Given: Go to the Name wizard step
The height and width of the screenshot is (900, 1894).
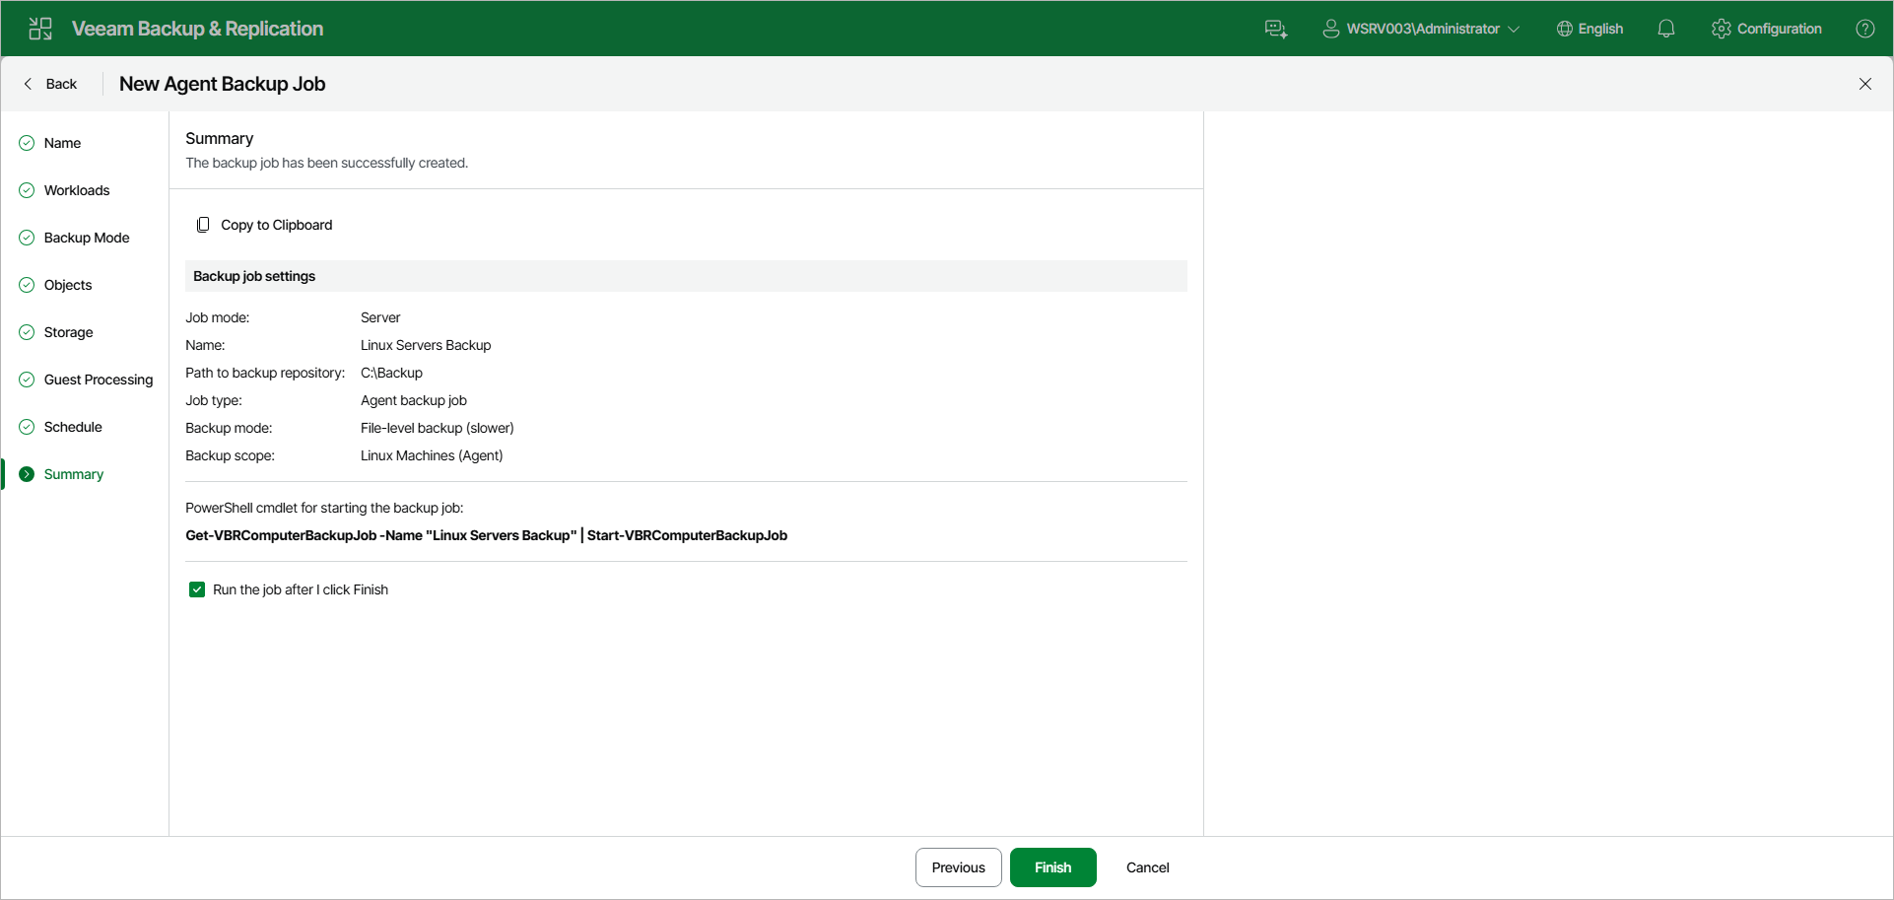Looking at the screenshot, I should click(62, 143).
